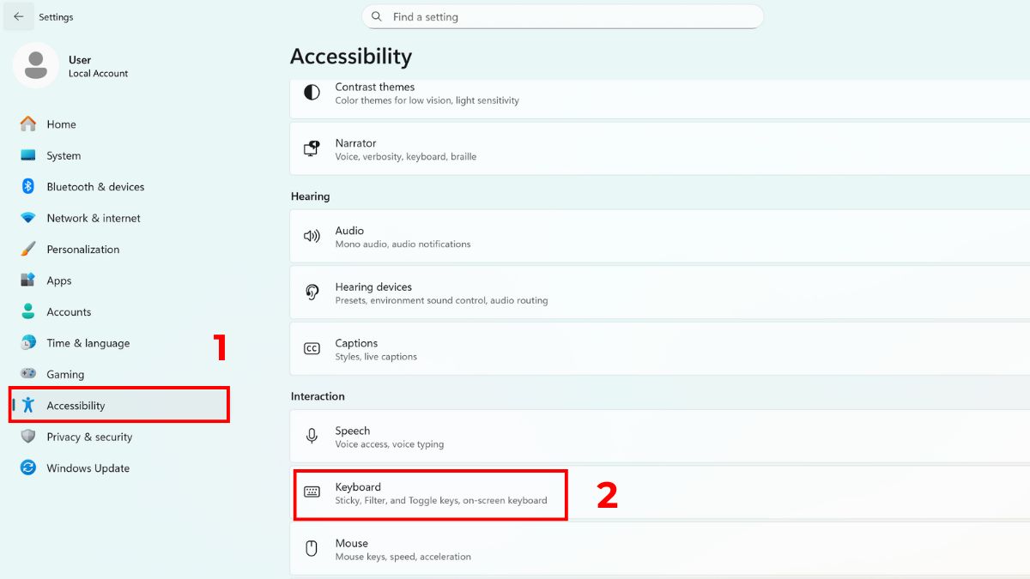
Task: Select the Contrast themes icon
Action: click(x=311, y=92)
